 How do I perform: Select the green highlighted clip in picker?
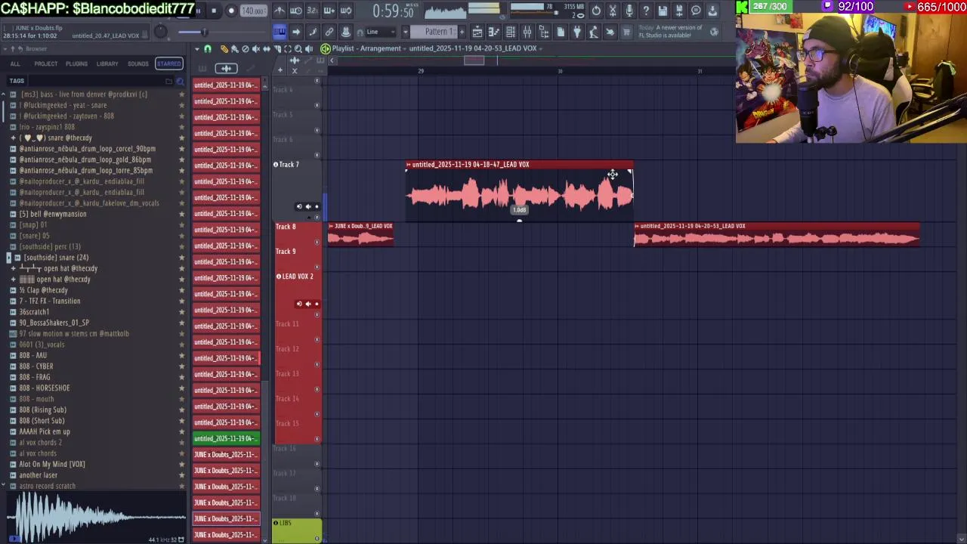pyautogui.click(x=226, y=438)
